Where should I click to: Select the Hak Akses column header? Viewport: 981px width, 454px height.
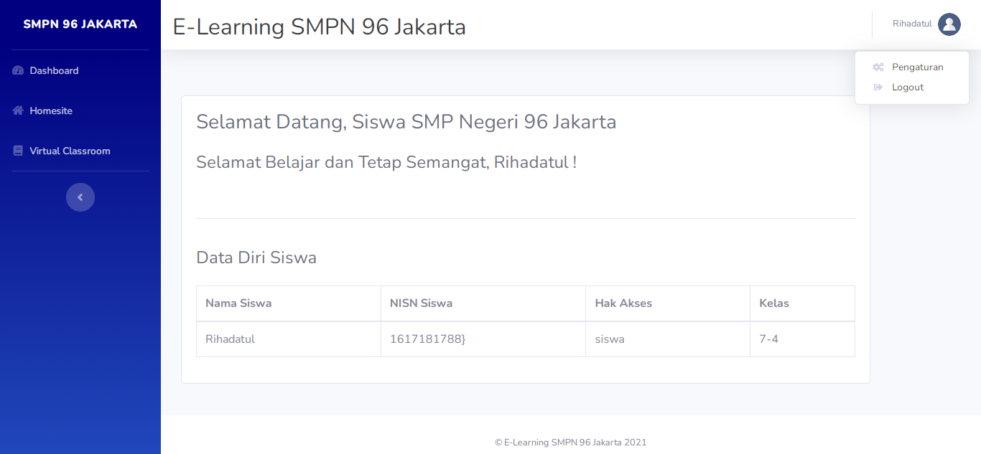[x=623, y=303]
